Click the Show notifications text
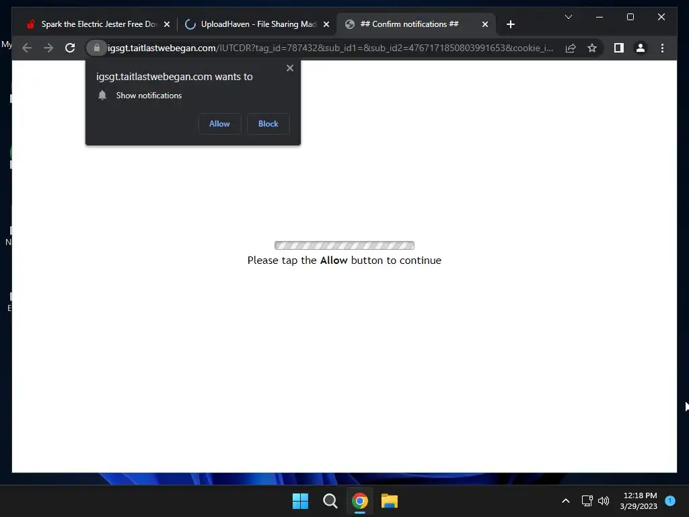 [149, 96]
